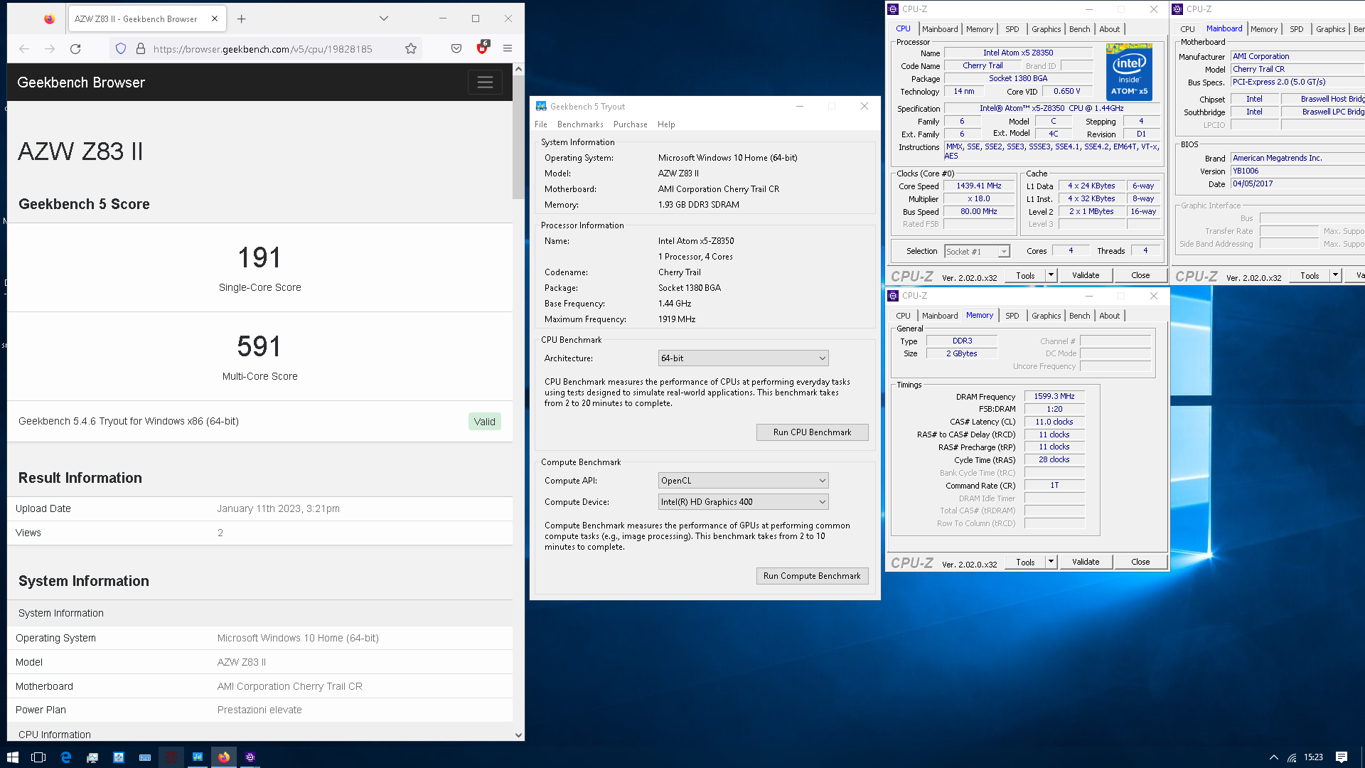Screen dimensions: 1365x768
Task: Click the Firefox icon left of the tab
Action: tap(49, 19)
